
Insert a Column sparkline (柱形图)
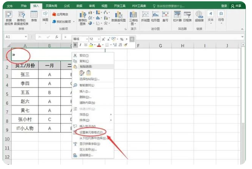click(155, 16)
